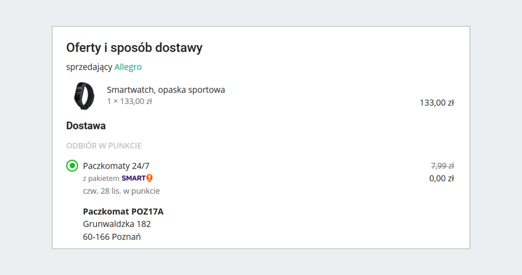Expand the ODBIÓR W PUNKCIE section
This screenshot has height=275, width=522.
pyautogui.click(x=104, y=145)
